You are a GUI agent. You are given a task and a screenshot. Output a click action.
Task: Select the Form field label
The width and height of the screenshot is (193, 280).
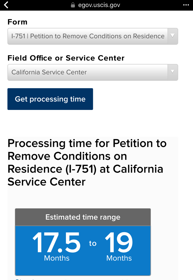coord(17,22)
